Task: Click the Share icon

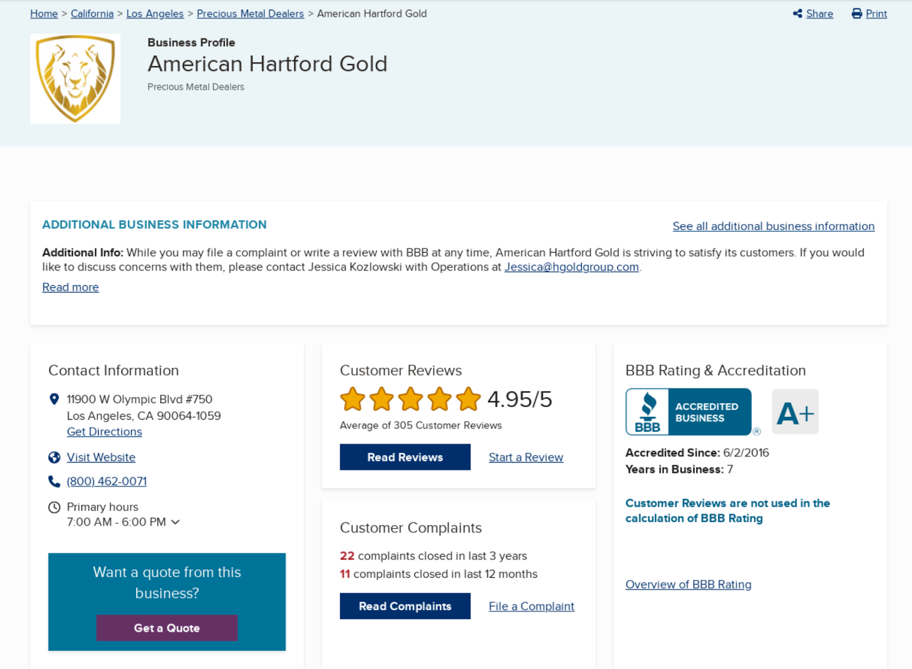Action: (x=797, y=14)
